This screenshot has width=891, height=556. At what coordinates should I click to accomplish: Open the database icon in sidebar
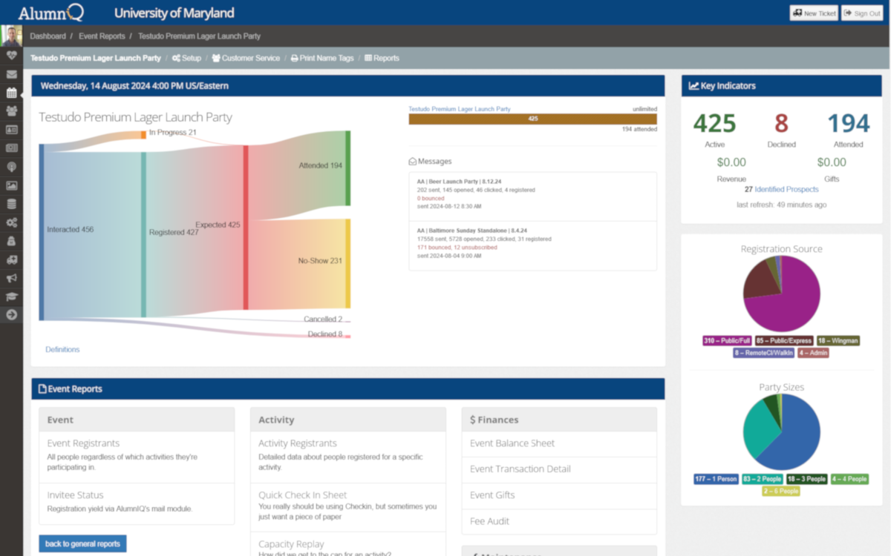click(11, 204)
